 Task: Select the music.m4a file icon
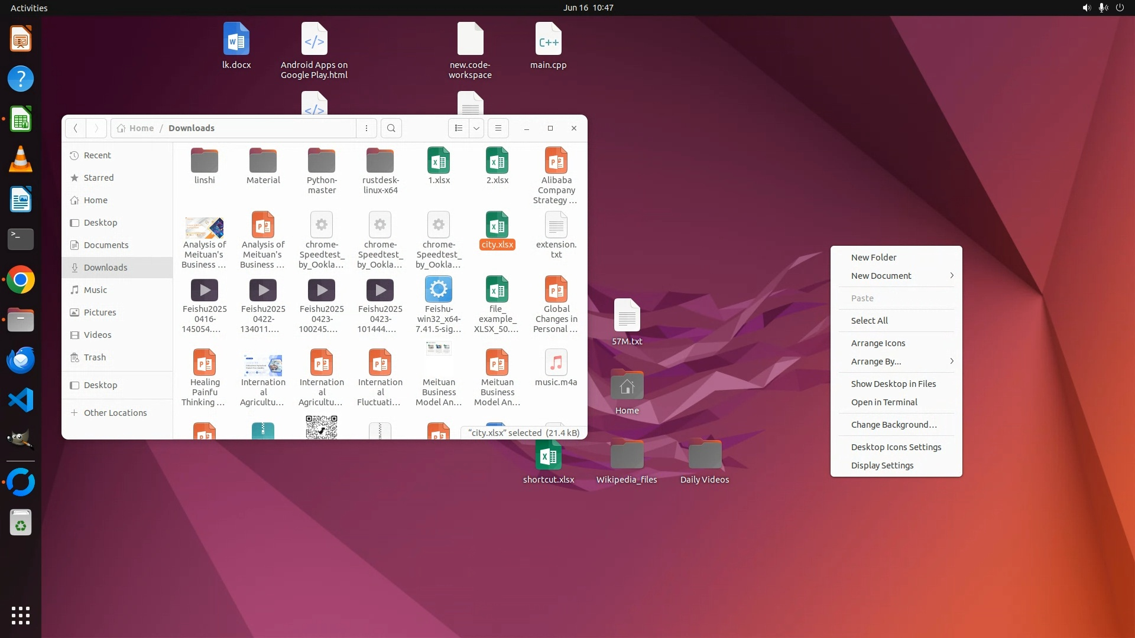pos(556,363)
